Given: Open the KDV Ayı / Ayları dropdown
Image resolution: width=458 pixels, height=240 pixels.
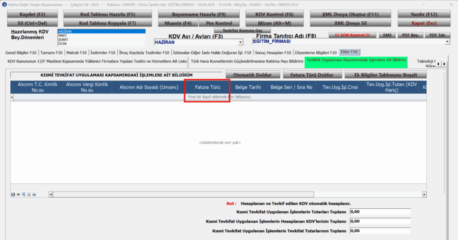Looking at the screenshot, I should 240,42.
